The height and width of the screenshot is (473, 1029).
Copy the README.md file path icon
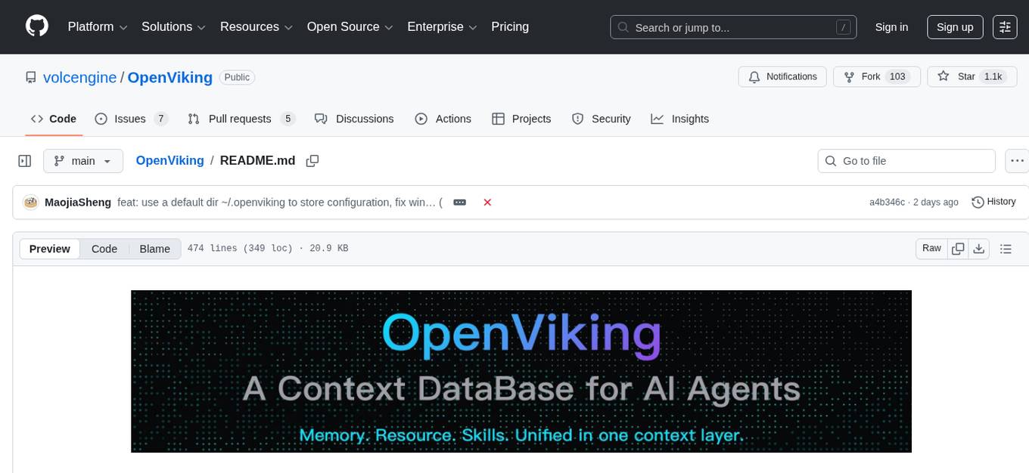coord(312,160)
